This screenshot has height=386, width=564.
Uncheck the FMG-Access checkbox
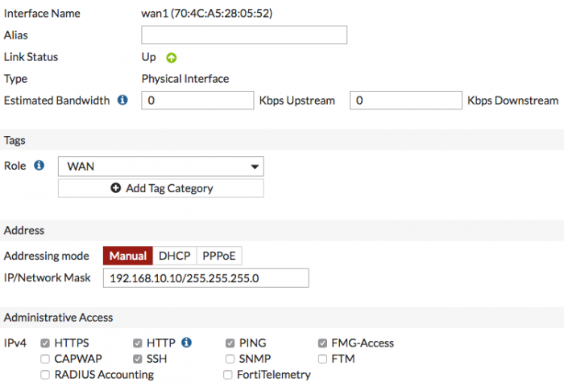pos(323,343)
